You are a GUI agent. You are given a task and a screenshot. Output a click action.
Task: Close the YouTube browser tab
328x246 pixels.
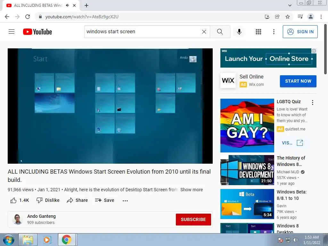(x=74, y=5)
